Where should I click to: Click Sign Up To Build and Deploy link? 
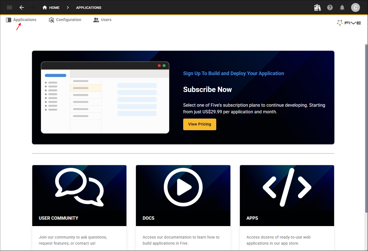click(233, 73)
